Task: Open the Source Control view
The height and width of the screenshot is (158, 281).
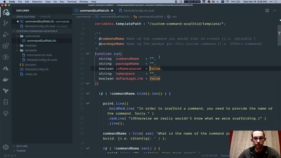Action: tap(6, 23)
